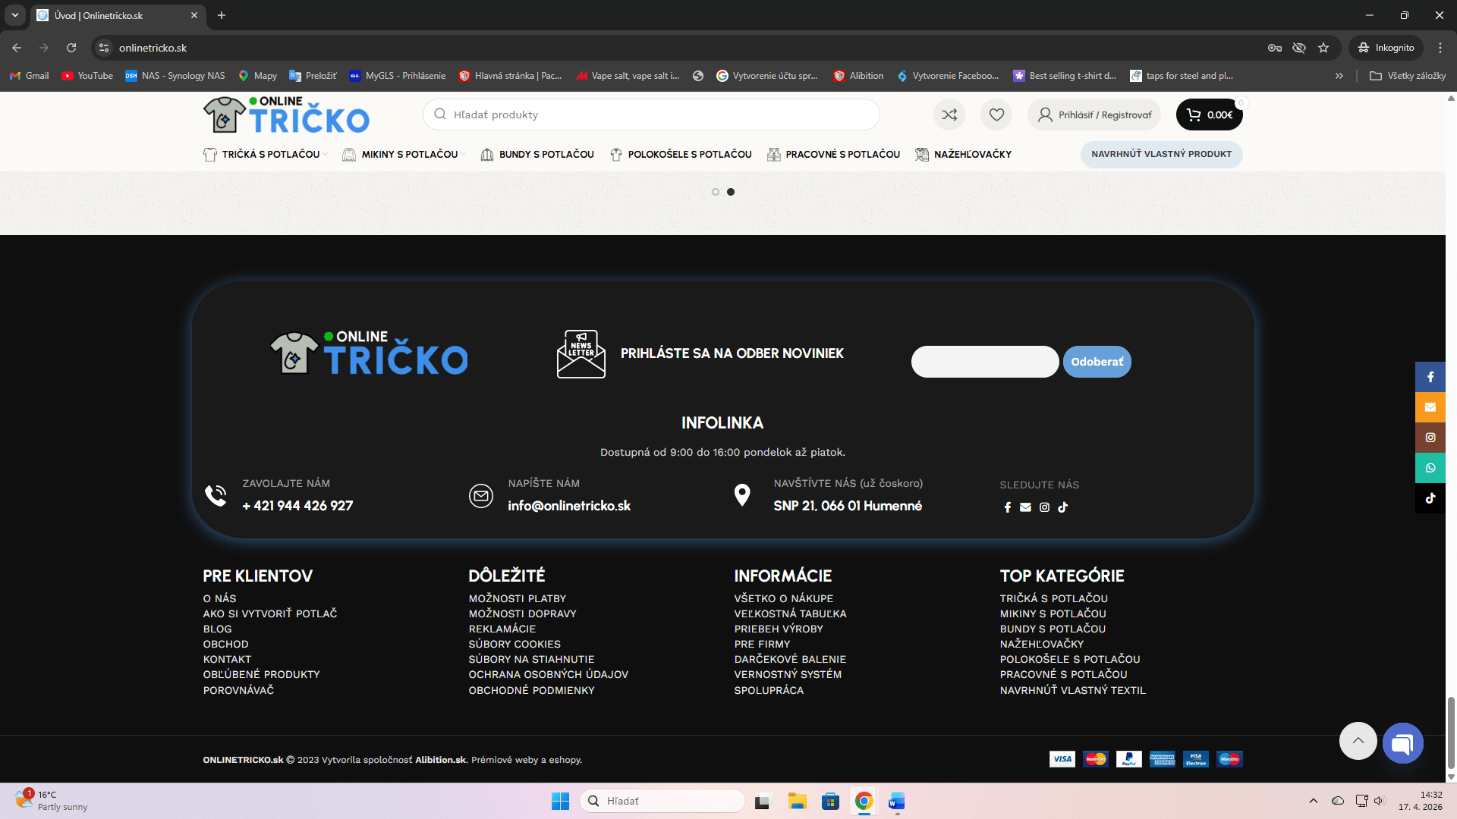Select the second slider pagination dot
The height and width of the screenshot is (819, 1457).
(731, 192)
